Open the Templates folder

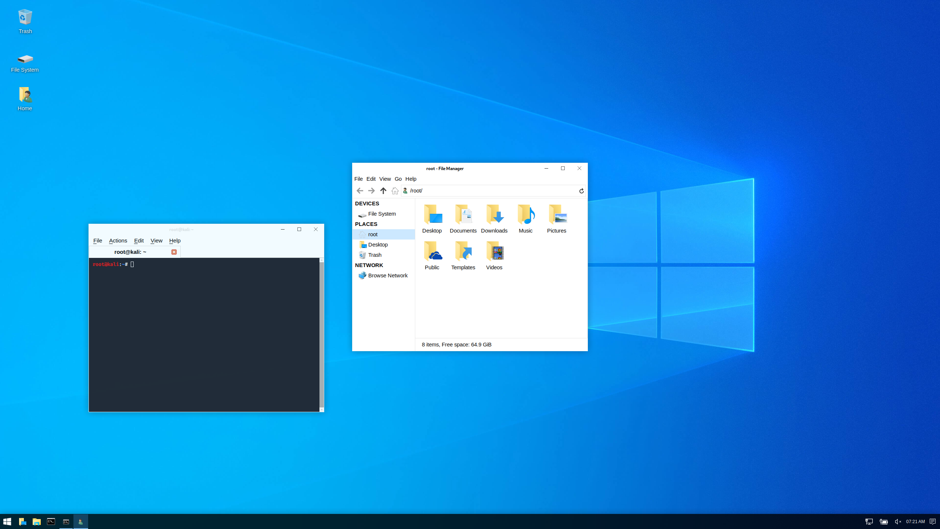[x=463, y=253]
